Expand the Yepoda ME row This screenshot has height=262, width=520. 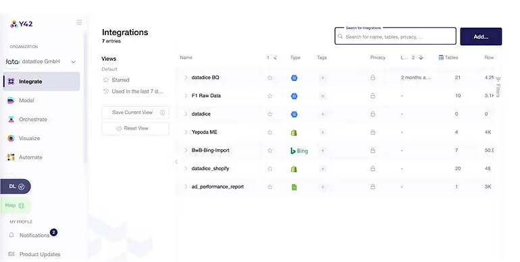(x=186, y=132)
